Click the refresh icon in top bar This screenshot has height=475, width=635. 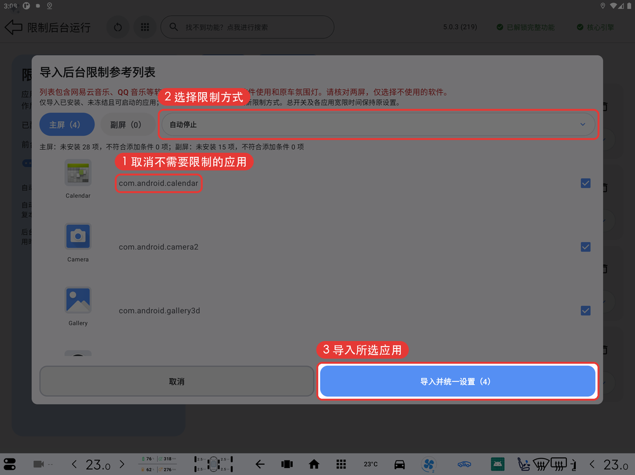tap(118, 27)
